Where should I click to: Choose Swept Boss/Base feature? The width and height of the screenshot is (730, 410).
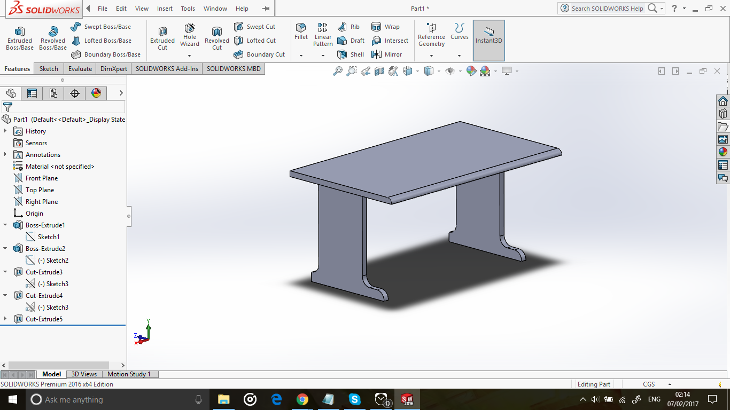coord(100,27)
